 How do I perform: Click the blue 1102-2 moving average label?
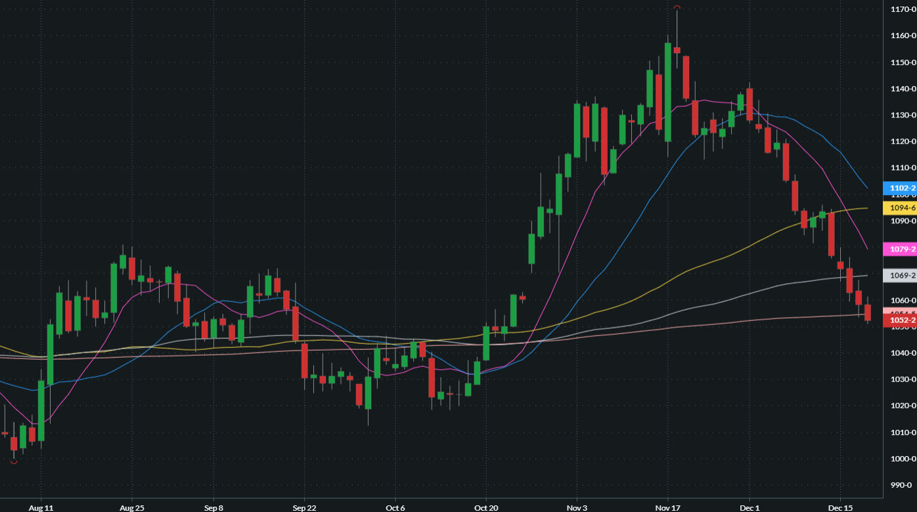pyautogui.click(x=900, y=188)
